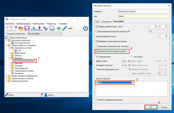
Task: Create a new configuration with the starred page icon
Action: (9, 28)
